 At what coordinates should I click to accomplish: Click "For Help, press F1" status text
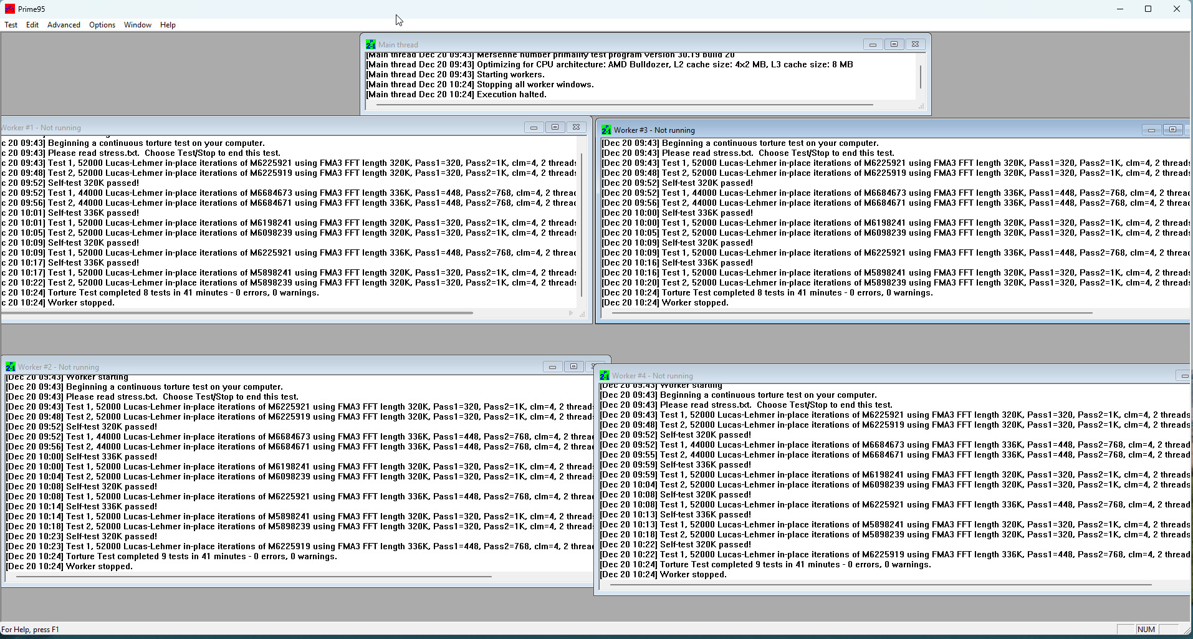click(x=31, y=630)
